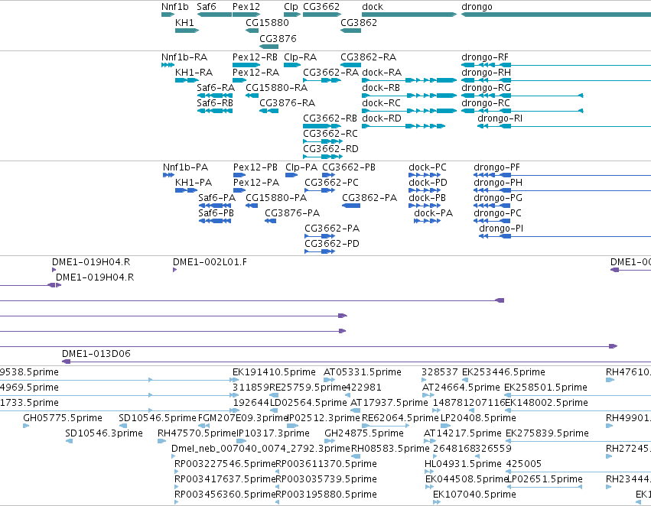Click the RE62064.5prime EST label
The image size is (651, 506).
click(x=400, y=418)
